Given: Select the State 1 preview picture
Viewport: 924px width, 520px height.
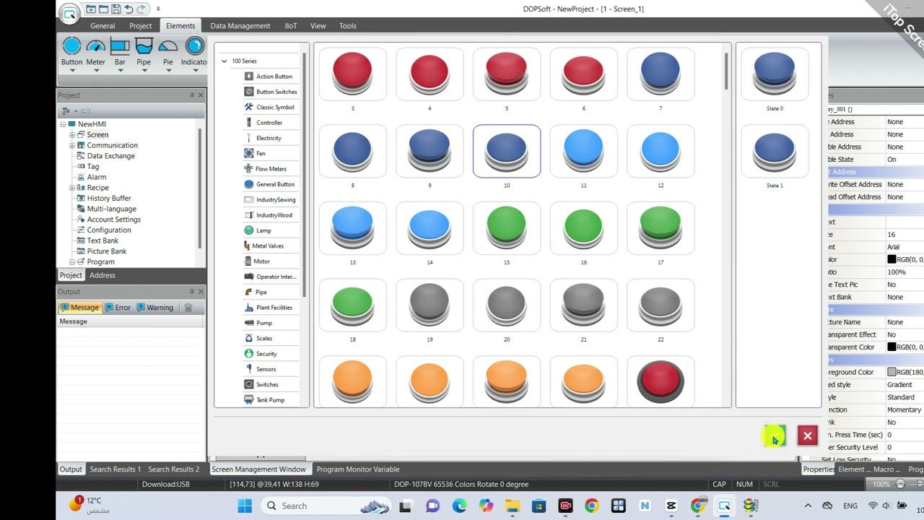Looking at the screenshot, I should pyautogui.click(x=775, y=151).
